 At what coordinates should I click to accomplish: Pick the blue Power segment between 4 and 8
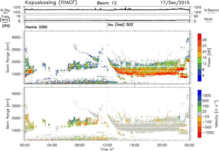200,72
